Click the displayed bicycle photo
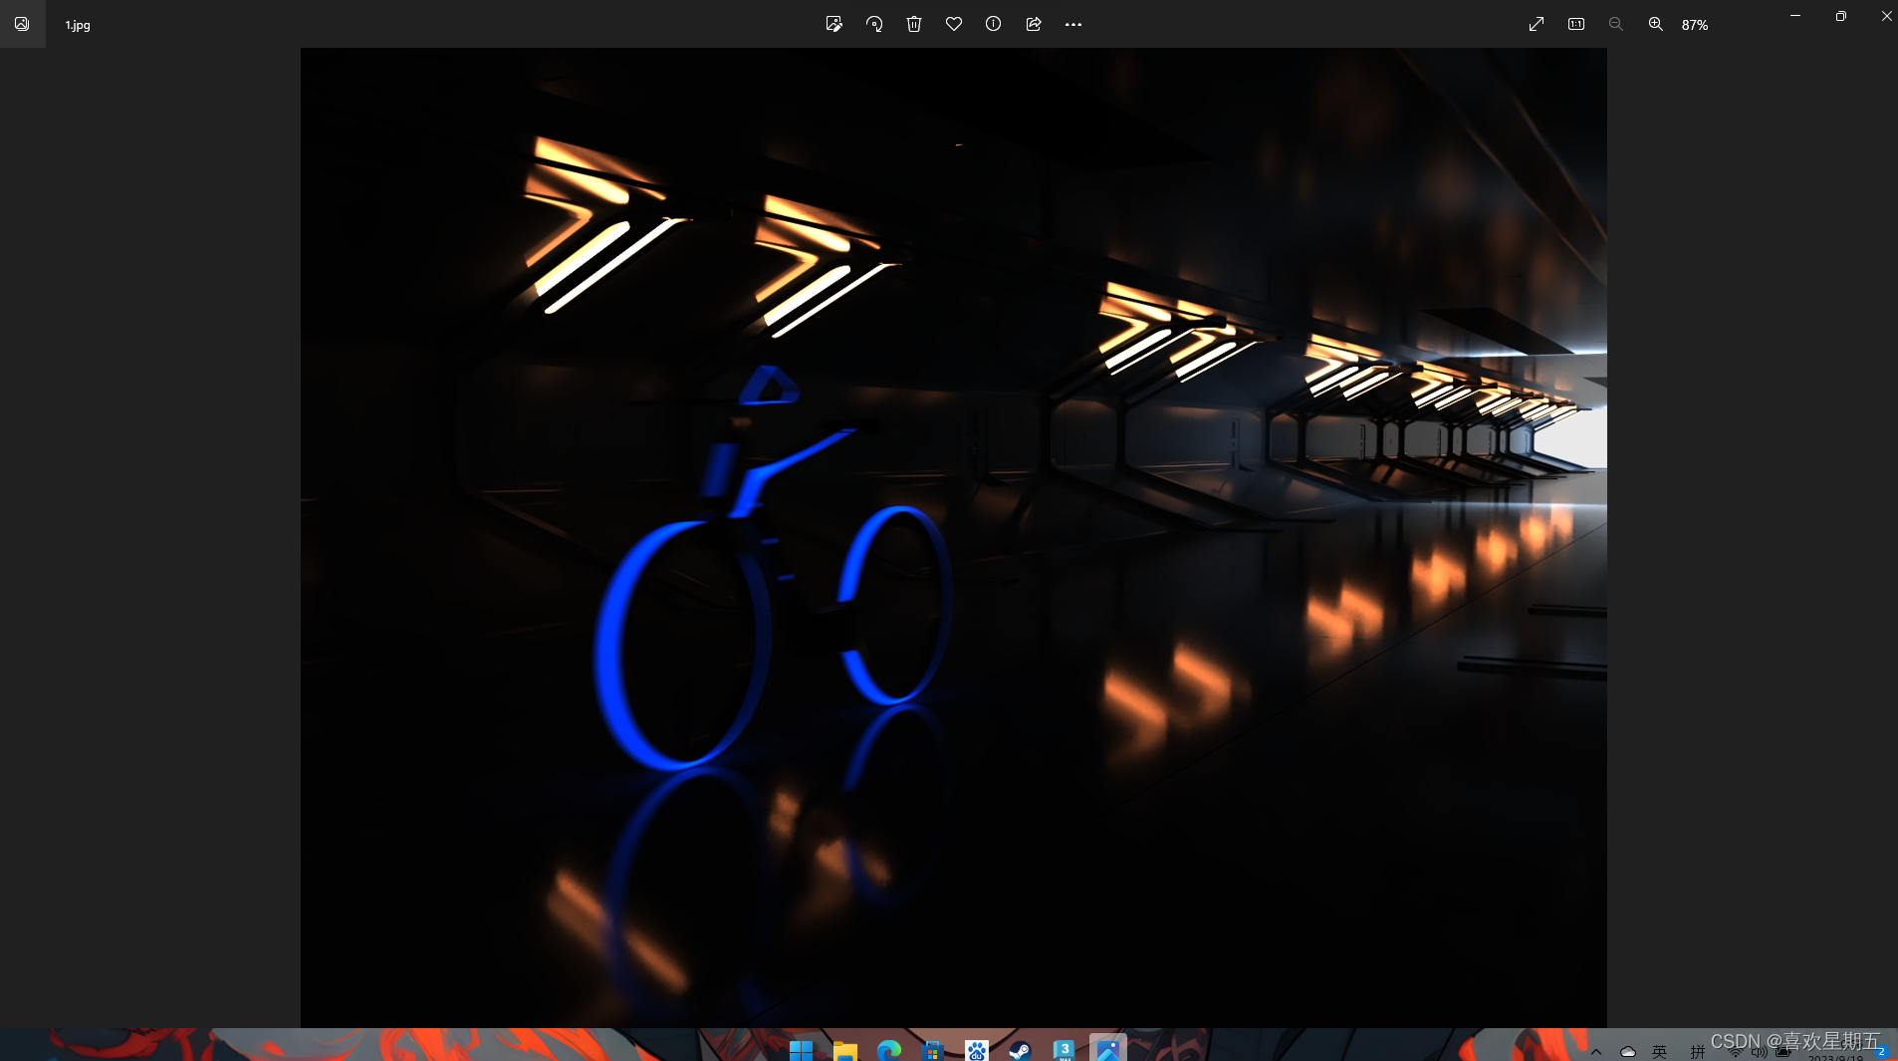Screen dimensions: 1898x1061 click(953, 537)
